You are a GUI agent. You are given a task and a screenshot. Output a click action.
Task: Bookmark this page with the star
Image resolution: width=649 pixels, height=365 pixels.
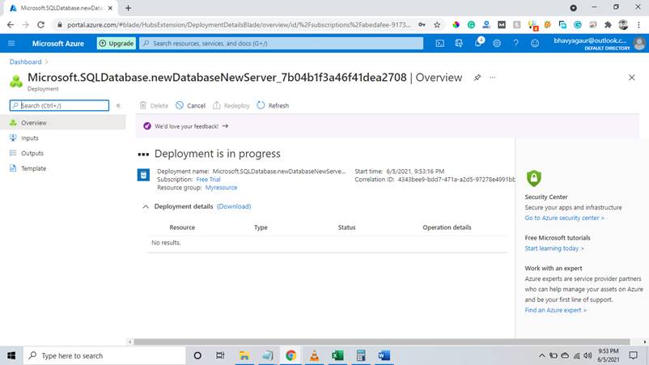pyautogui.click(x=437, y=25)
